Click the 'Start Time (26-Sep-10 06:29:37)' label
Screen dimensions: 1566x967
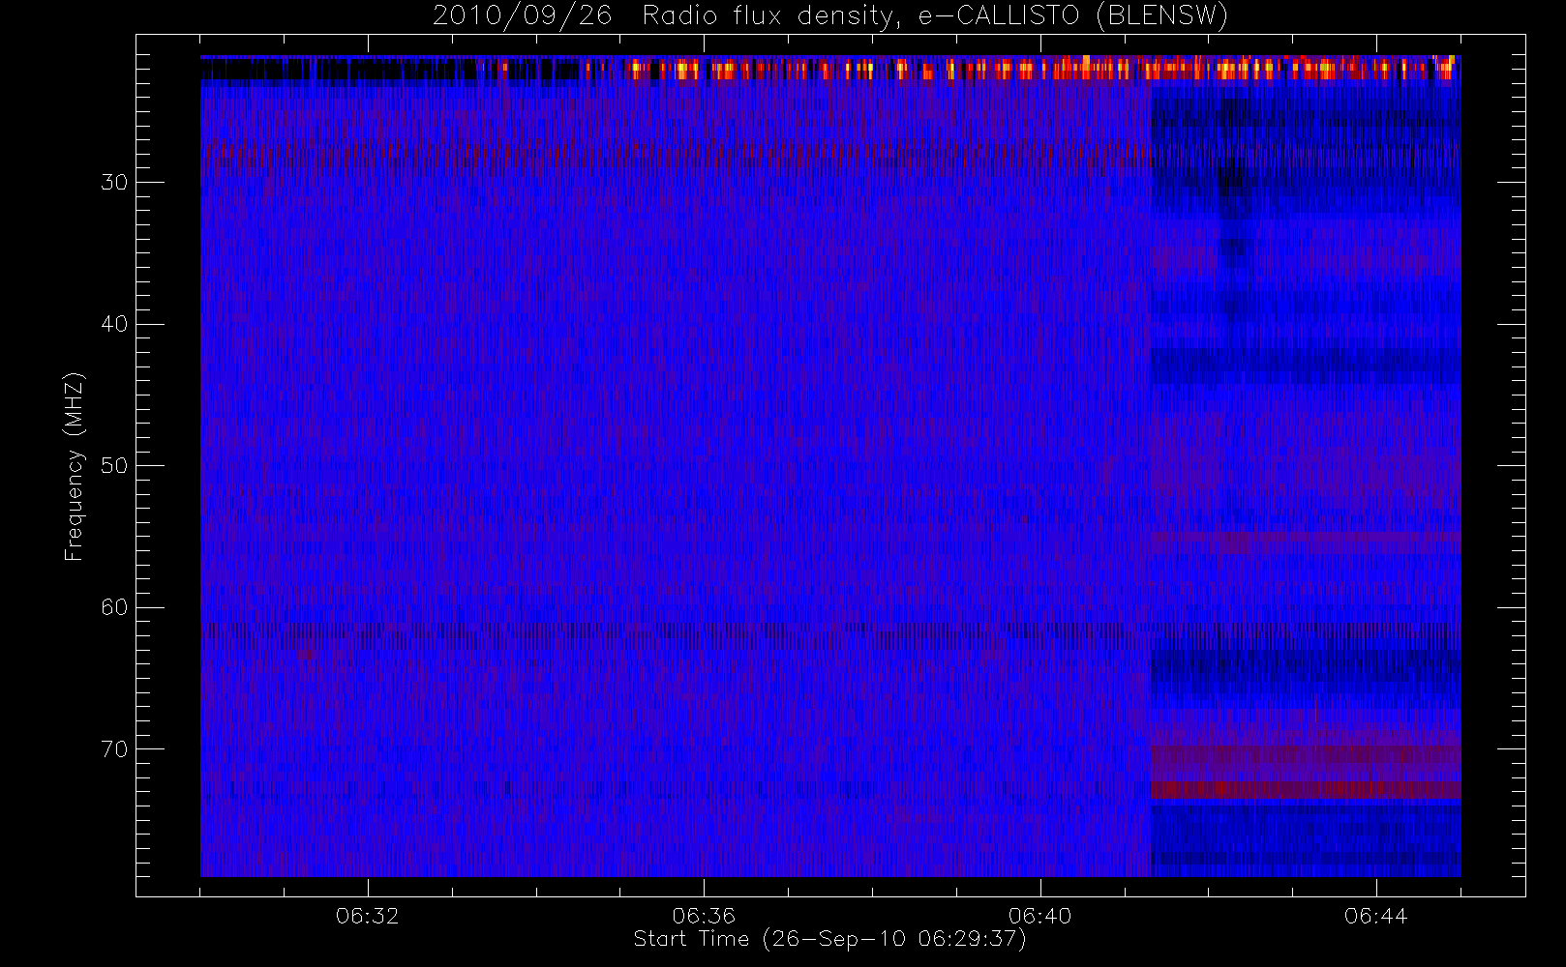(x=829, y=939)
